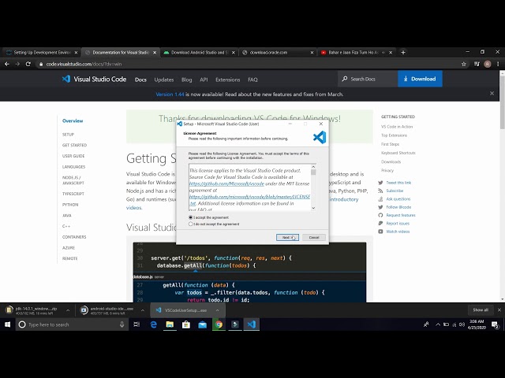Open the Top Extensions link
Screen dimensions: 505x378
coord(394,135)
